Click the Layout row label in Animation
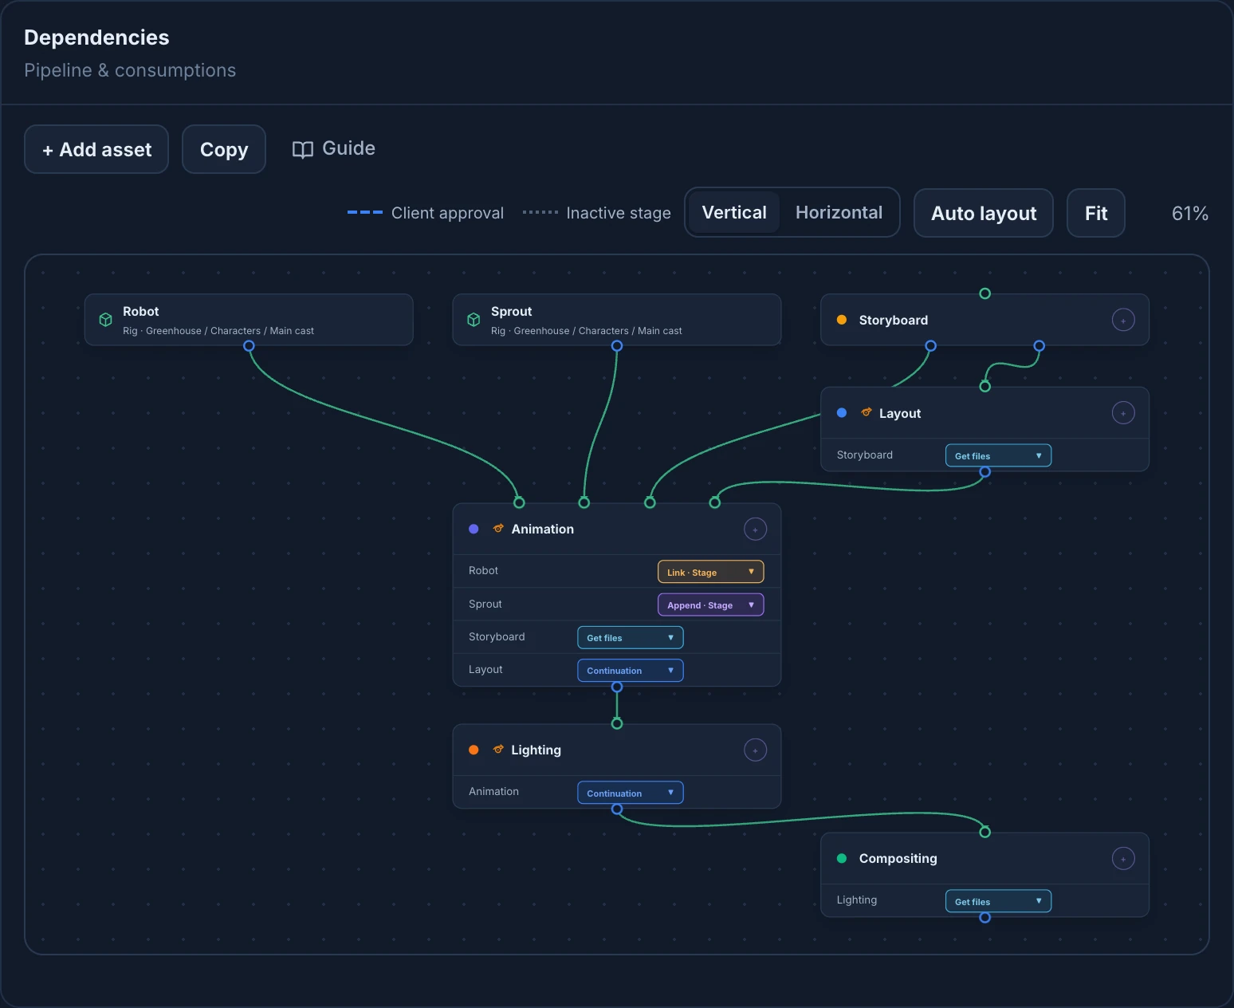Image resolution: width=1234 pixels, height=1008 pixels. (x=485, y=670)
